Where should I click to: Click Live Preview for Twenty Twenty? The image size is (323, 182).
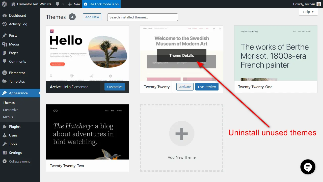tap(207, 87)
